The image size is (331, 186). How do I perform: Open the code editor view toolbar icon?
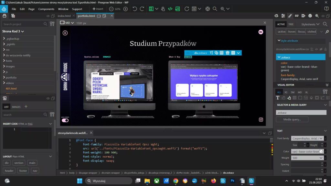tap(170, 9)
